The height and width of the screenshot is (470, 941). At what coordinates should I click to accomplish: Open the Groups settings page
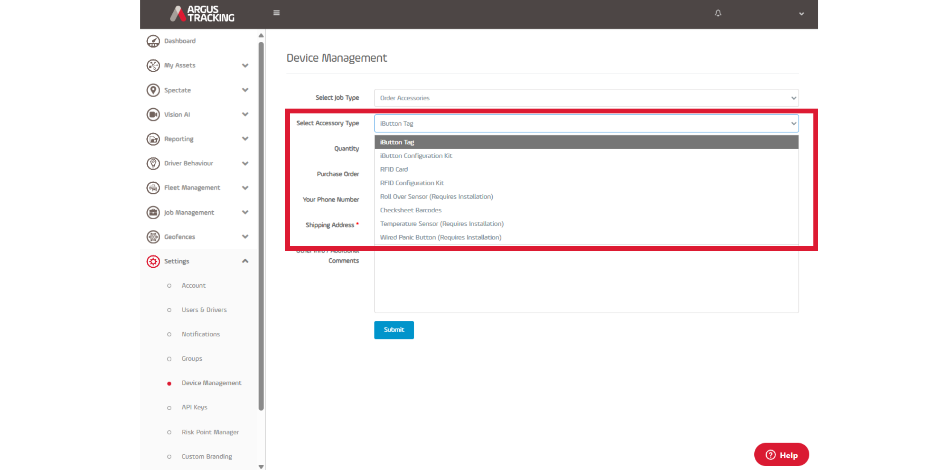point(192,359)
